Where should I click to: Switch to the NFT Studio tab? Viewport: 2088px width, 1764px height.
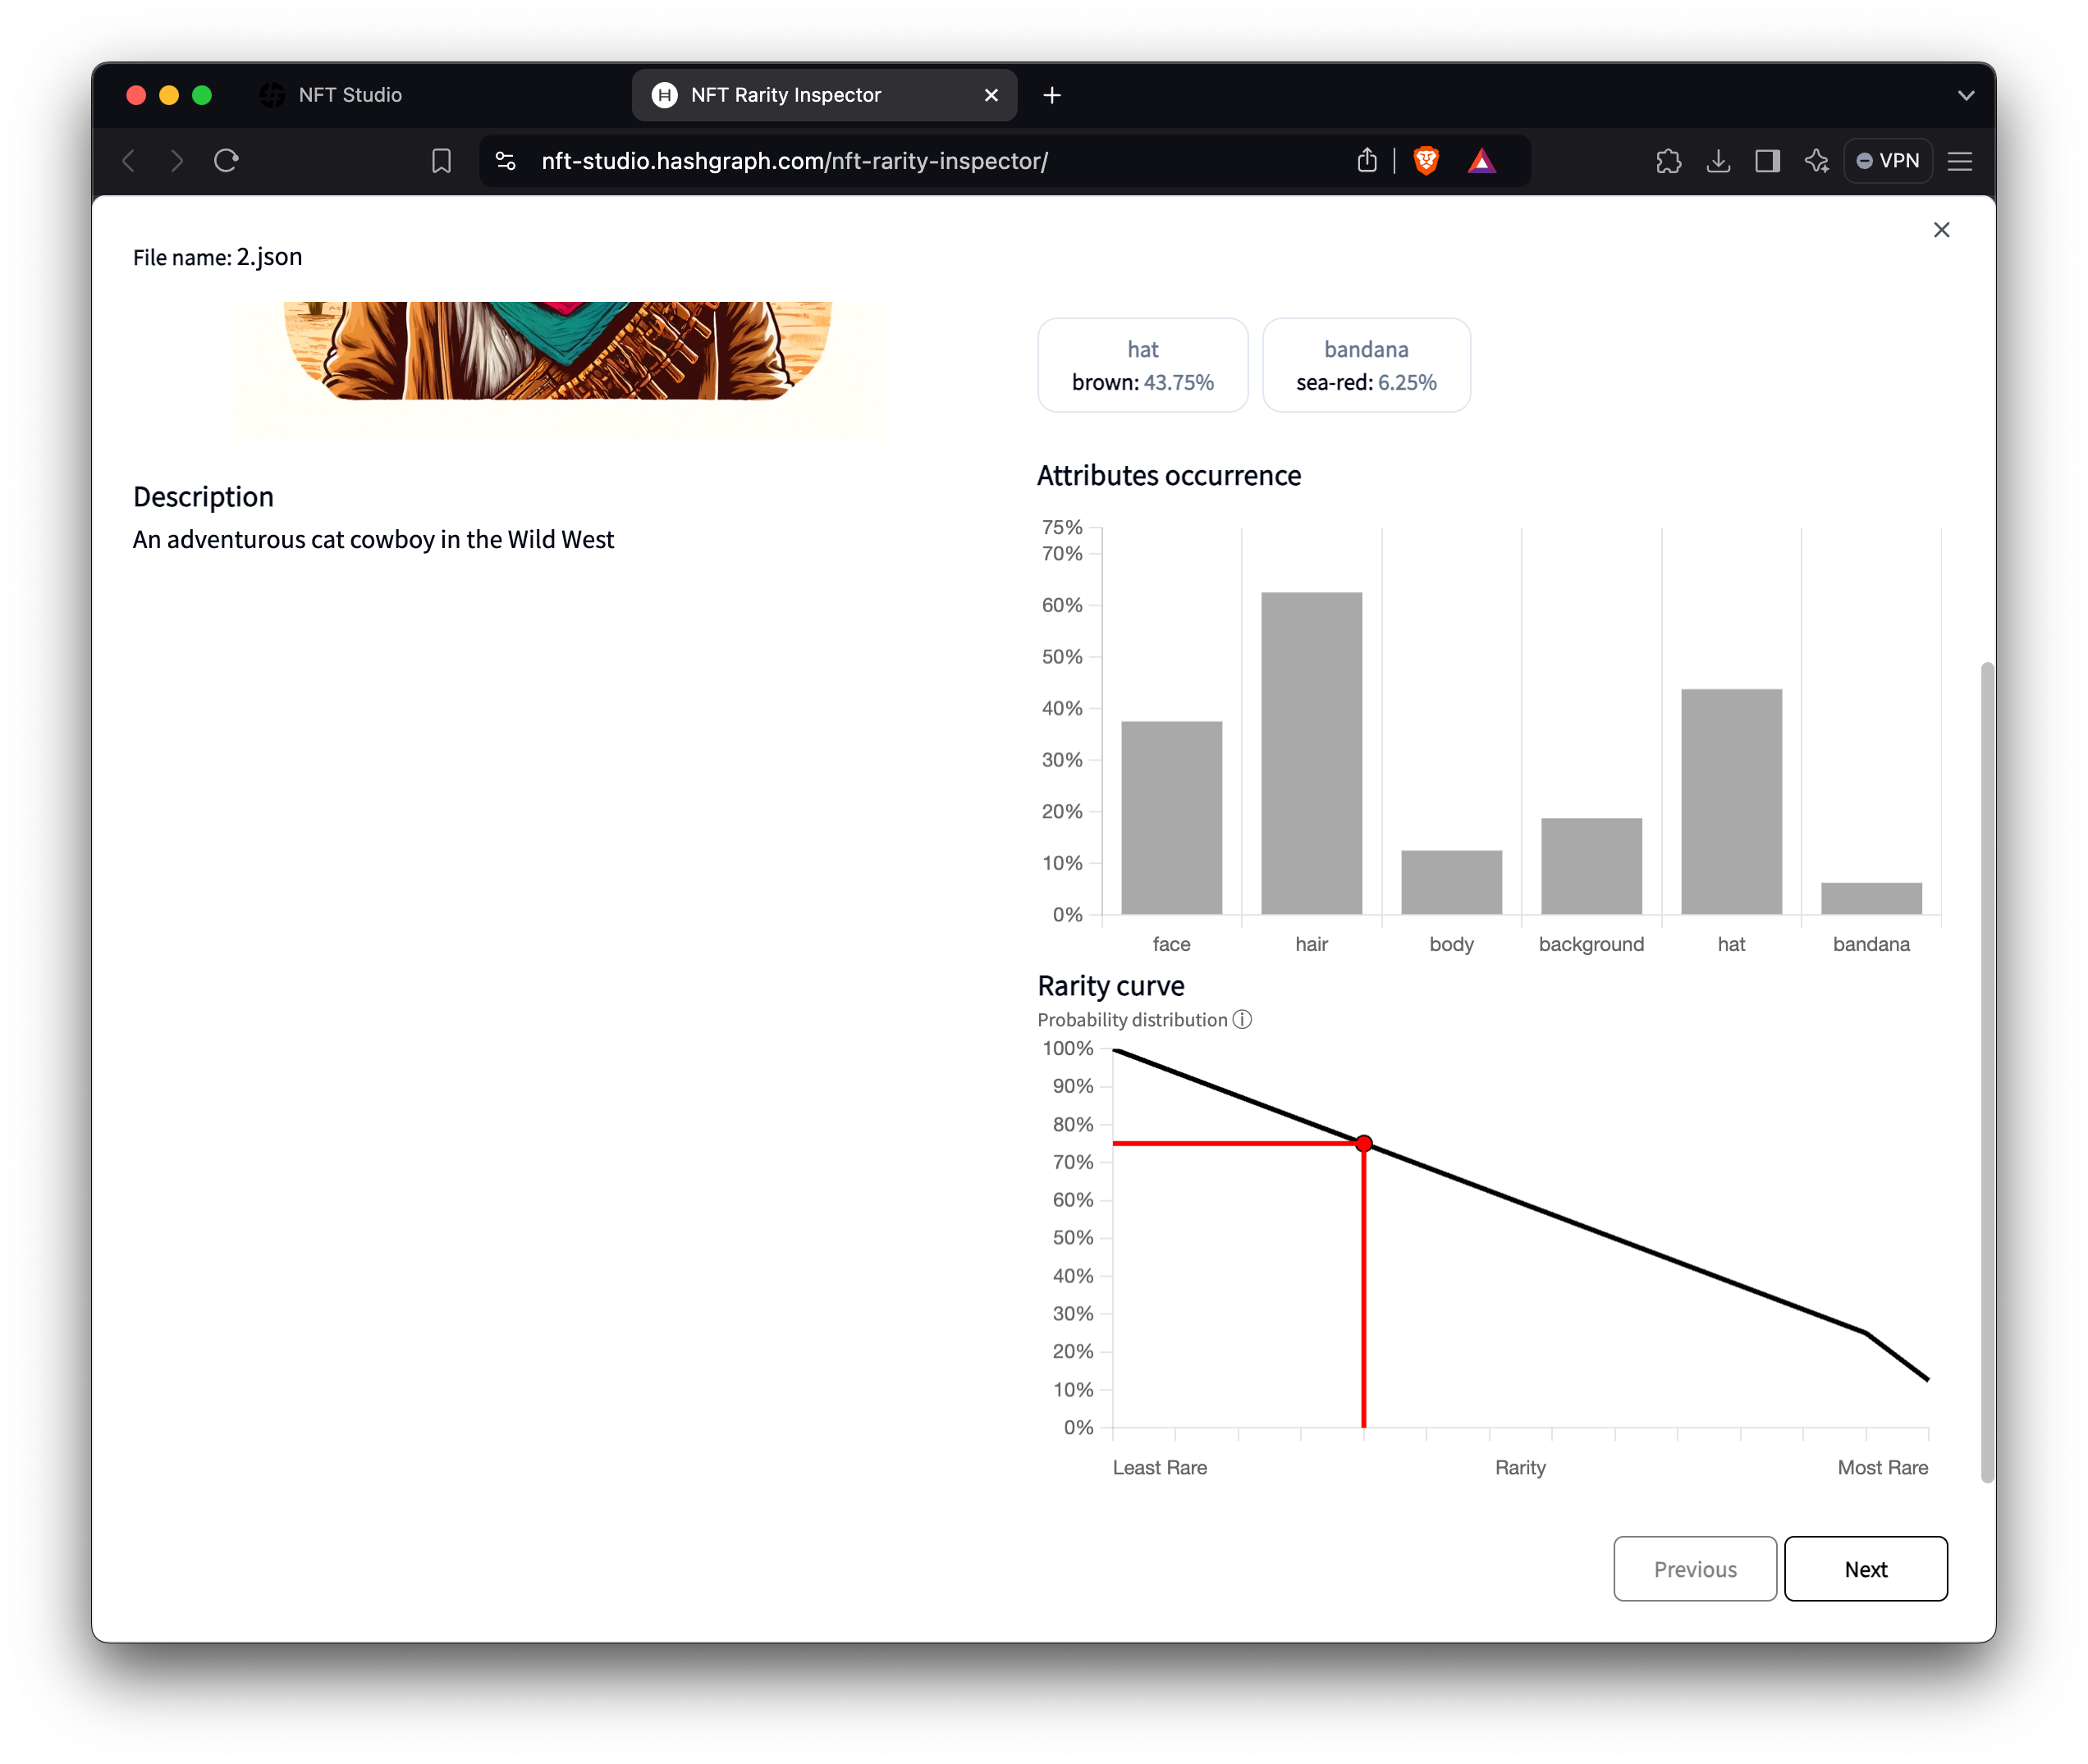[350, 95]
